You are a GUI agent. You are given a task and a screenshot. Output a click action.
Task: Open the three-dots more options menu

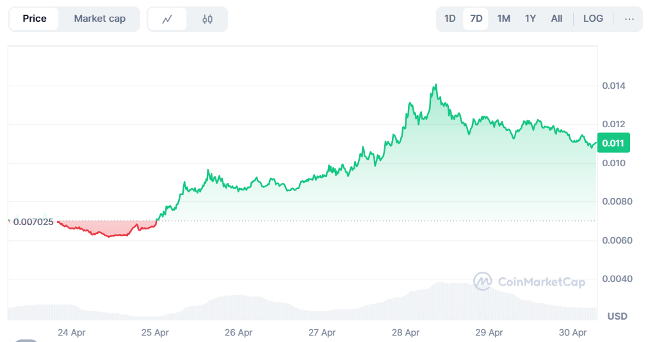tap(629, 19)
